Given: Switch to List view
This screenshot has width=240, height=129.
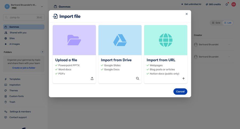Looking at the screenshot, I should pos(228,23).
